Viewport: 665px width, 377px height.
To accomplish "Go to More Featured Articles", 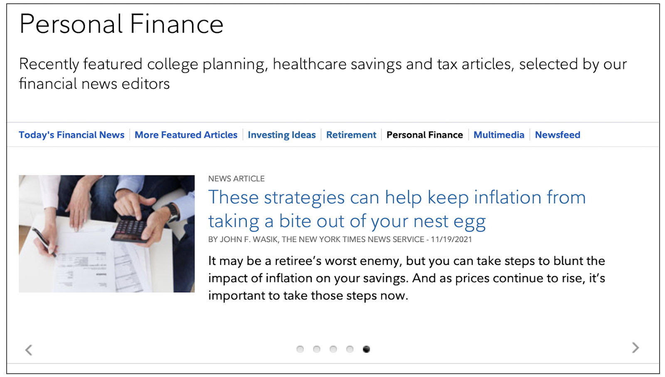I will 186,135.
